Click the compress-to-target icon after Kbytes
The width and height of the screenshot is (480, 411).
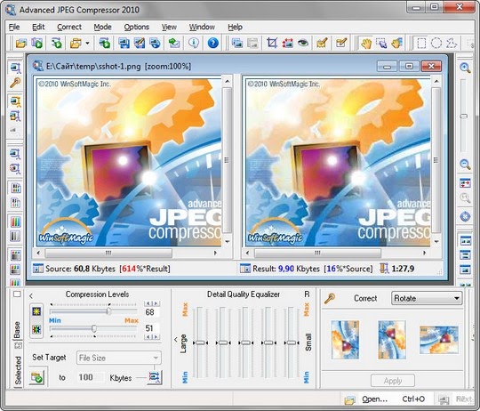(155, 377)
